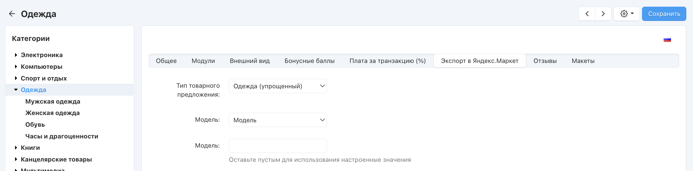The height and width of the screenshot is (171, 693).
Task: Click the Russian flag language icon
Action: click(x=667, y=40)
